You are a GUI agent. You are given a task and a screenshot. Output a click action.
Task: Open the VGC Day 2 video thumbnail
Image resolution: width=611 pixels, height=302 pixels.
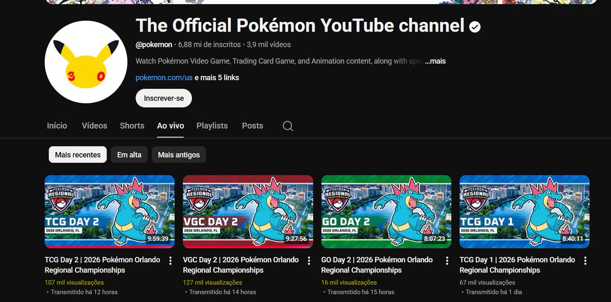point(248,212)
